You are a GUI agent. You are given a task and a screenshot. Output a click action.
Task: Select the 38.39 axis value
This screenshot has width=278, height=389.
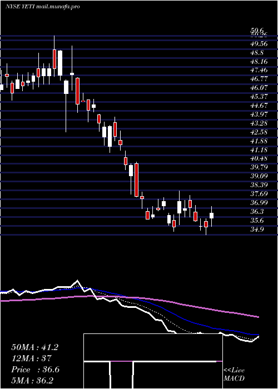[259, 185]
